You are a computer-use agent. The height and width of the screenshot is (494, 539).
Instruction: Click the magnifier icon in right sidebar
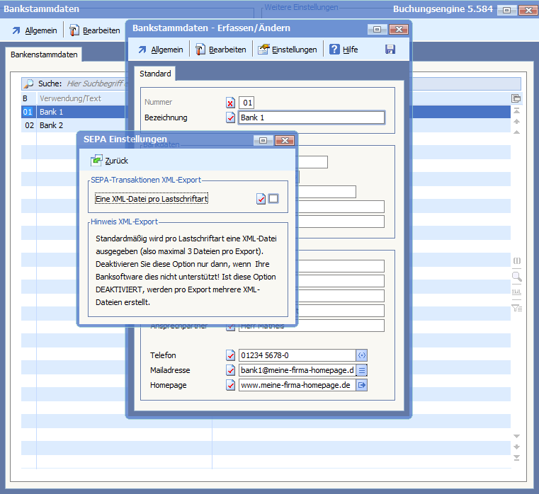pos(516,277)
